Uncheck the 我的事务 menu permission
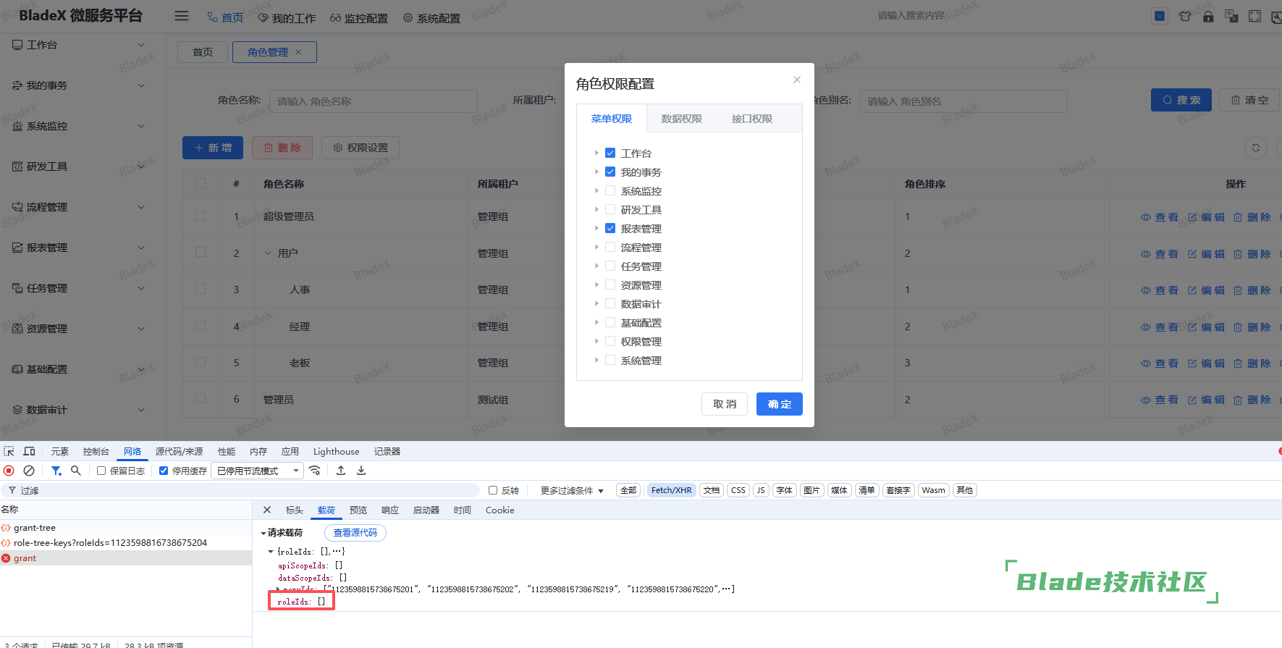Viewport: 1282px width, 648px height. click(610, 172)
